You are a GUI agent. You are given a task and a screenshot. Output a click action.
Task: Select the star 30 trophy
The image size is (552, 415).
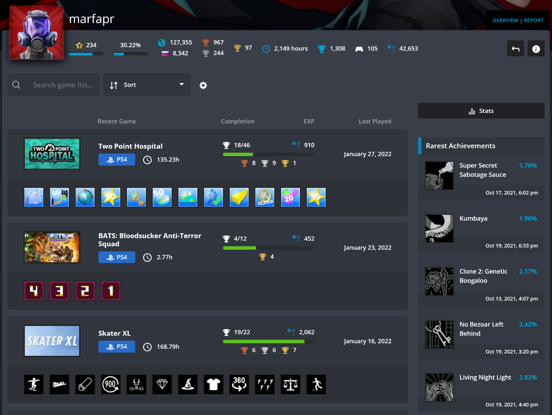(x=111, y=197)
